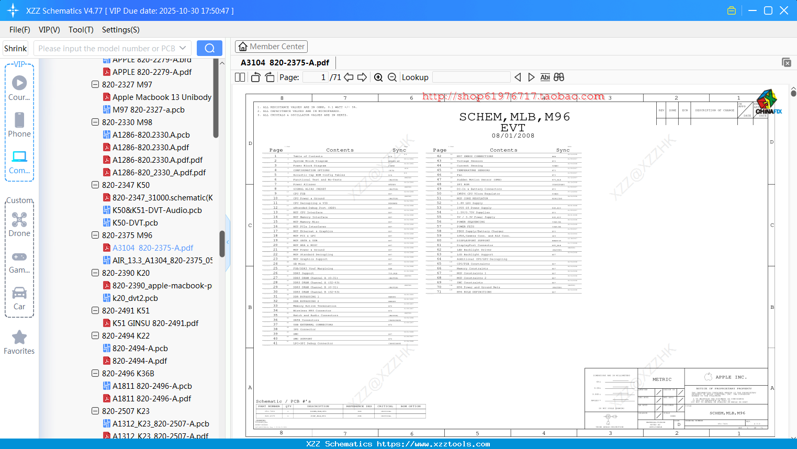Open the Settings(S) menu
Image resolution: width=797 pixels, height=449 pixels.
point(121,30)
